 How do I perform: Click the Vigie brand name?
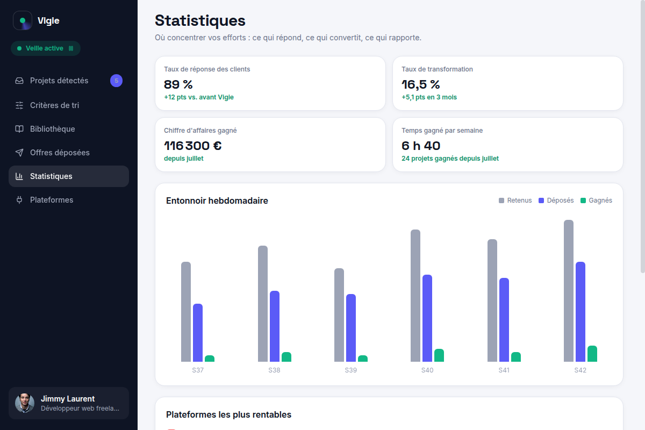tap(48, 21)
